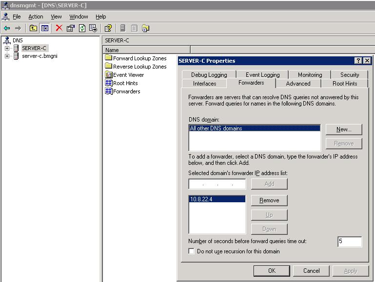Select server-c.bmgni label in the tree

pyautogui.click(x=39, y=56)
